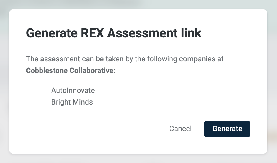Click the bold Cobblestone Collaborative label
Viewport: 277px width, 163px height.
71,70
